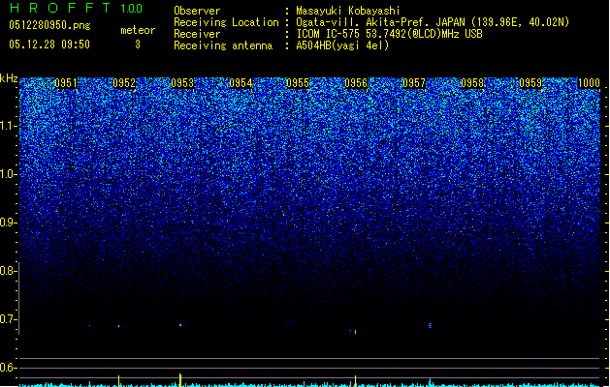This screenshot has height=387, width=610.
Task: Click the date stamp 05.12.28 09:50
Action: 49,45
